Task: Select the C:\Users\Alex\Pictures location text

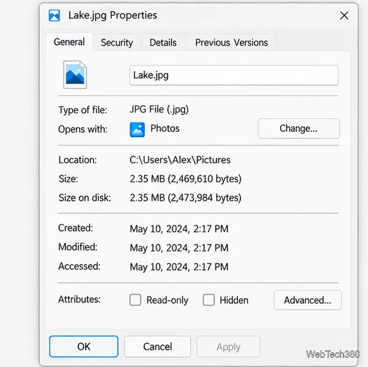Action: [180, 160]
